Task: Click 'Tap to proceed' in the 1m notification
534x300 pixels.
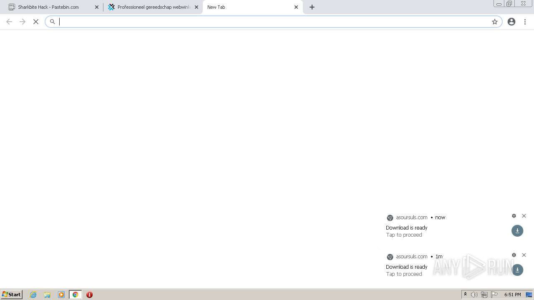Action: coord(404,274)
